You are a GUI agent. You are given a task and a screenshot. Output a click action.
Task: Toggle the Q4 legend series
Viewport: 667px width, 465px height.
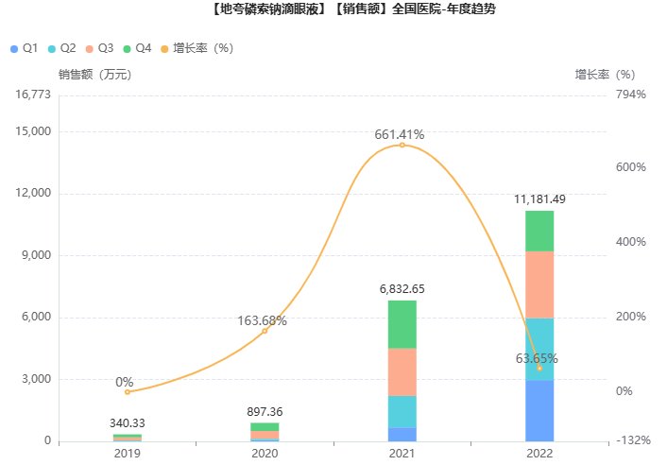pyautogui.click(x=137, y=47)
